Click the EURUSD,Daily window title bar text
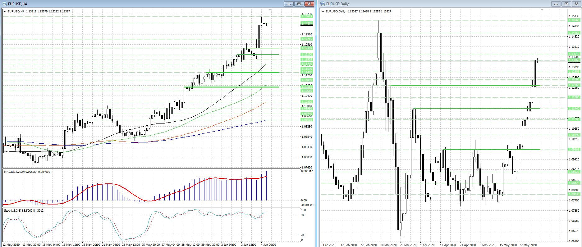This screenshot has width=582, height=247. click(337, 4)
